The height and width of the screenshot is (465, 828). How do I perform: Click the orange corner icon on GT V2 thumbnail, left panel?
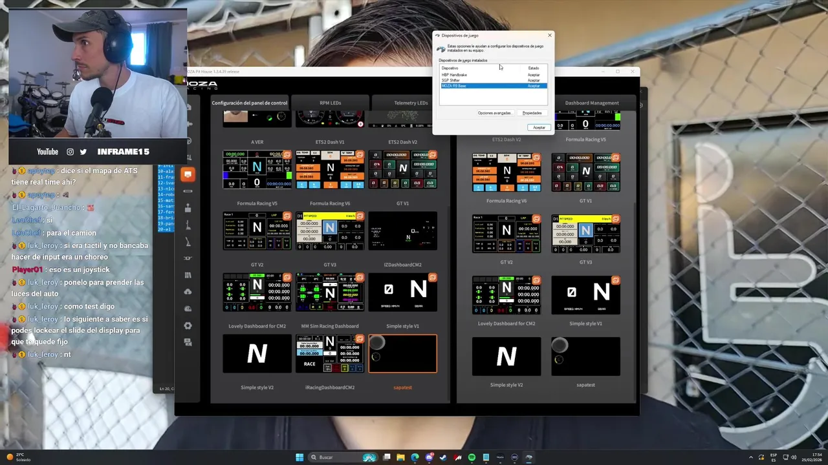click(287, 216)
